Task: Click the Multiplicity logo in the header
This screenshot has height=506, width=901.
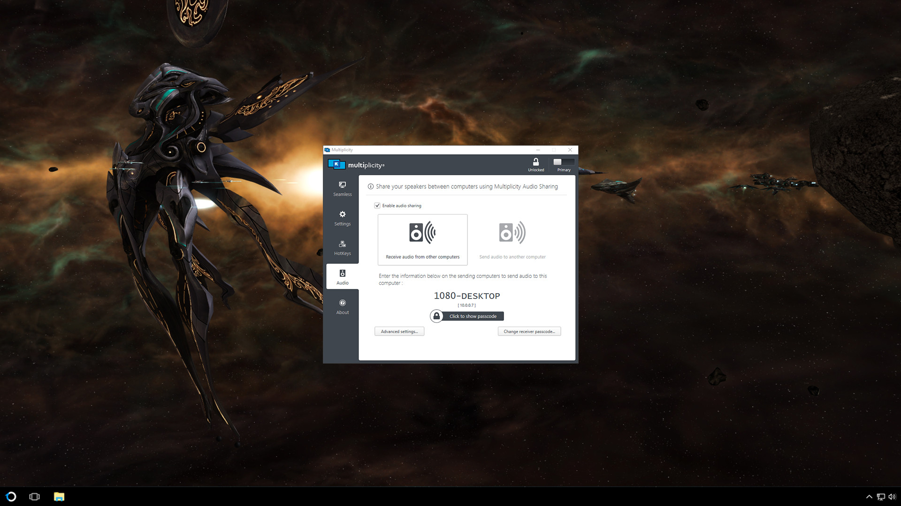Action: [x=336, y=164]
